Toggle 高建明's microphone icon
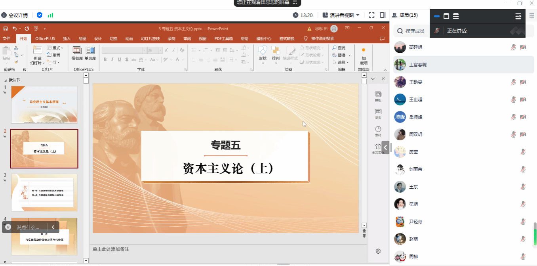The width and height of the screenshot is (537, 266). coord(513,47)
